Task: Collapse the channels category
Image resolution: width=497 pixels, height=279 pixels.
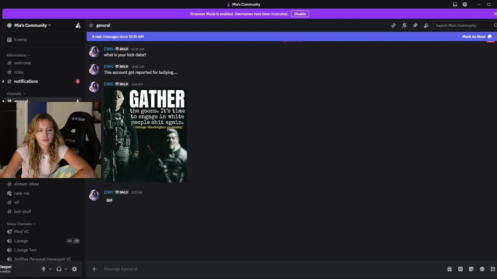Action: (x=16, y=94)
